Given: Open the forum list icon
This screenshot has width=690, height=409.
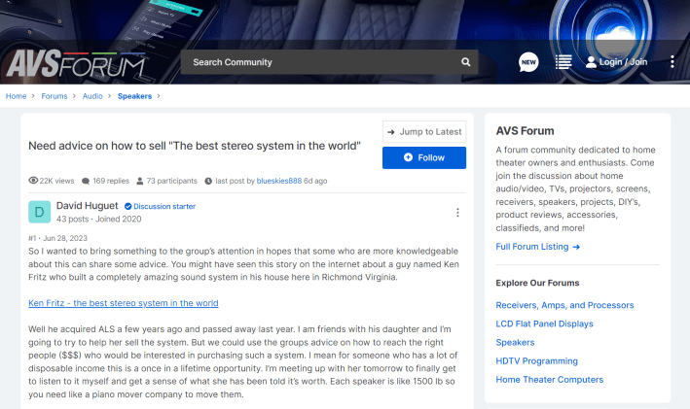Looking at the screenshot, I should point(563,62).
